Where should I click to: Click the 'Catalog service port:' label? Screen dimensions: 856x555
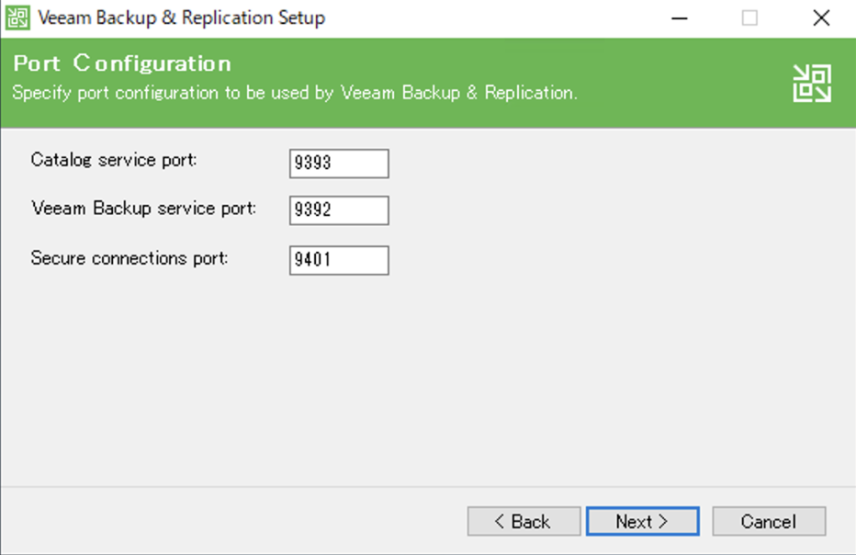pyautogui.click(x=114, y=160)
